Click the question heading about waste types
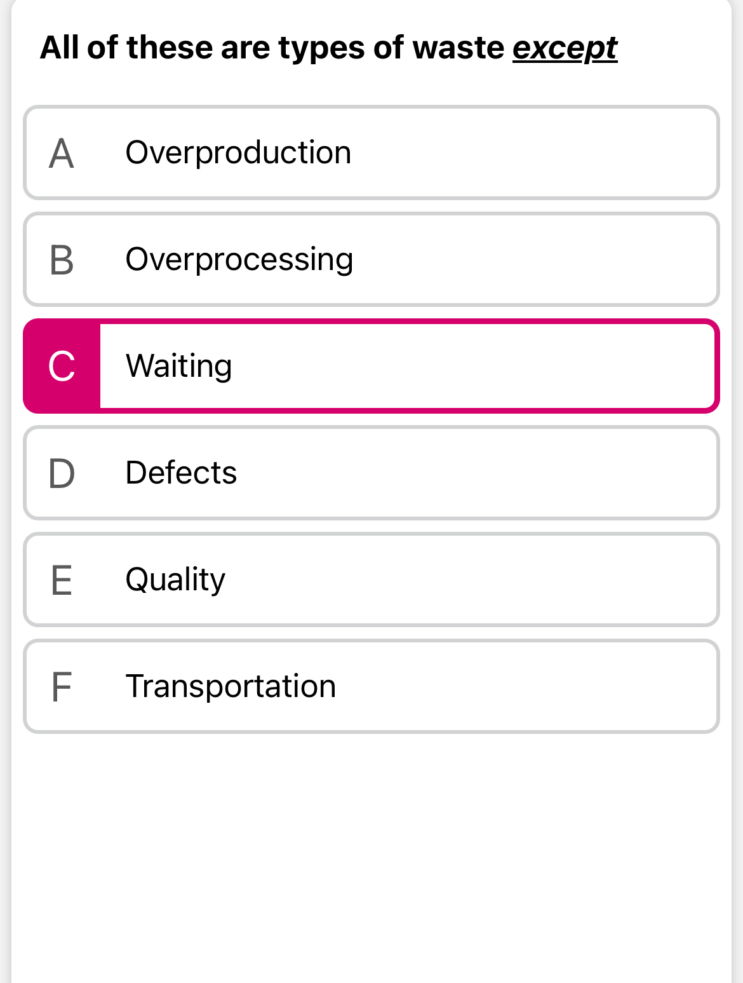Screen dimensions: 743x983 coord(273,48)
